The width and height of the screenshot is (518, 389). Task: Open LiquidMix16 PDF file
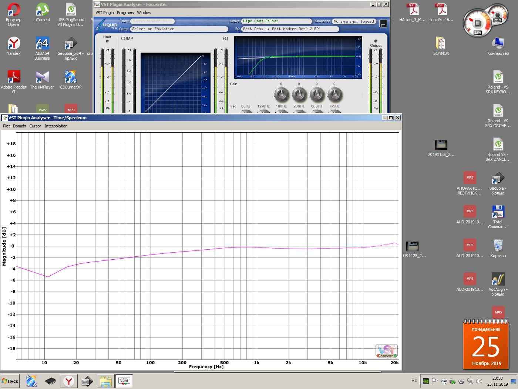point(441,12)
